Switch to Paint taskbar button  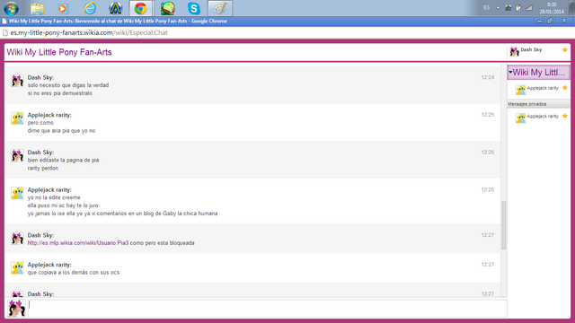[x=220, y=8]
